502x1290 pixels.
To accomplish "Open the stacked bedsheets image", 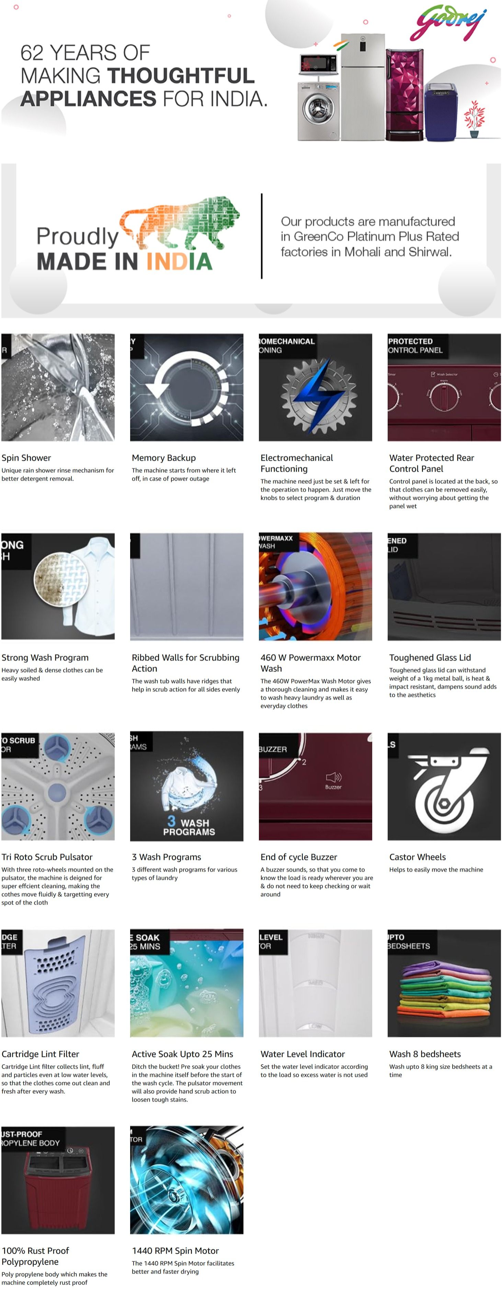I will [x=444, y=983].
